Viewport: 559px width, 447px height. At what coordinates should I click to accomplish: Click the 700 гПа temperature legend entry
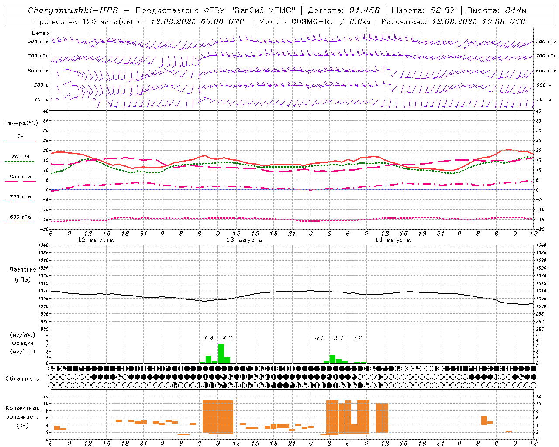(x=21, y=197)
